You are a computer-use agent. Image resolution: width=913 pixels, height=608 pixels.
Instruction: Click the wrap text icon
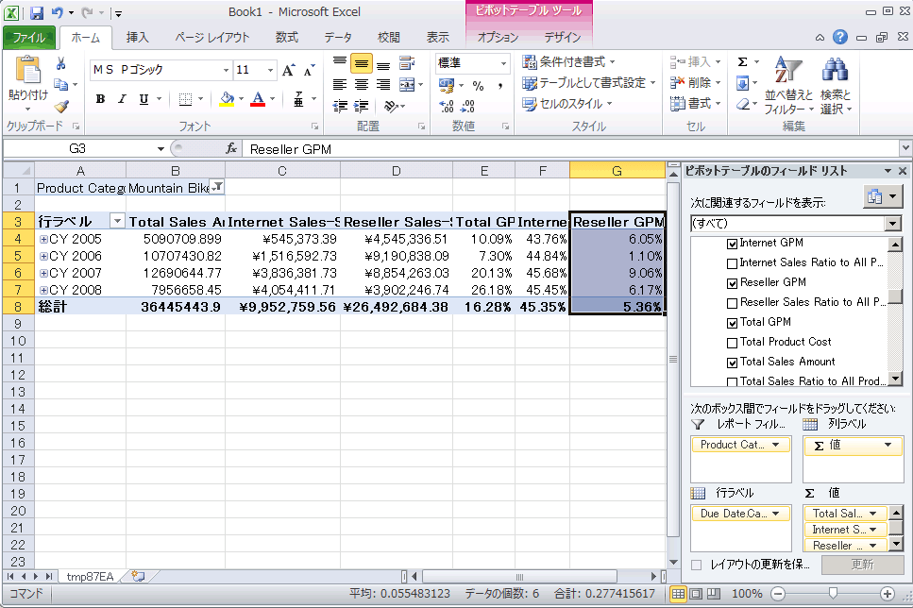(x=407, y=63)
